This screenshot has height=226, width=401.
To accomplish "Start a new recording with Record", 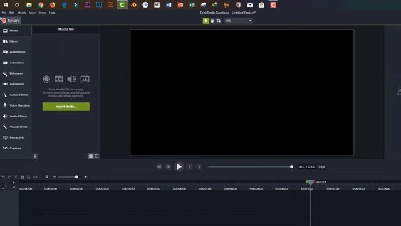I will point(11,21).
